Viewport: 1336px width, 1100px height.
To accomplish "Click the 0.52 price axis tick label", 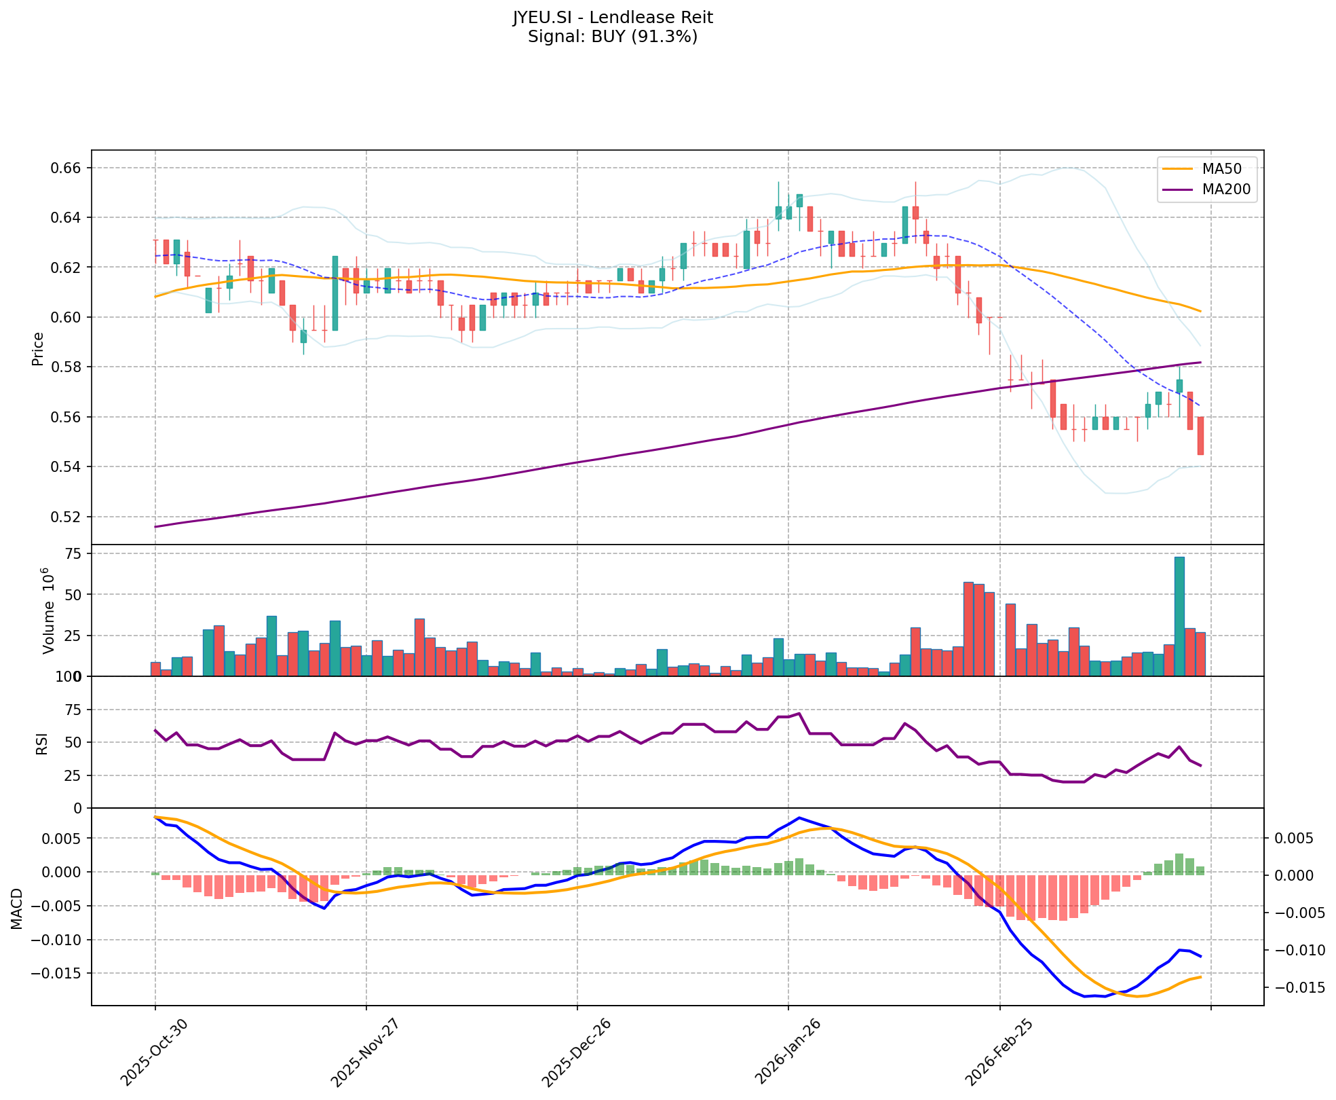I will coord(66,517).
